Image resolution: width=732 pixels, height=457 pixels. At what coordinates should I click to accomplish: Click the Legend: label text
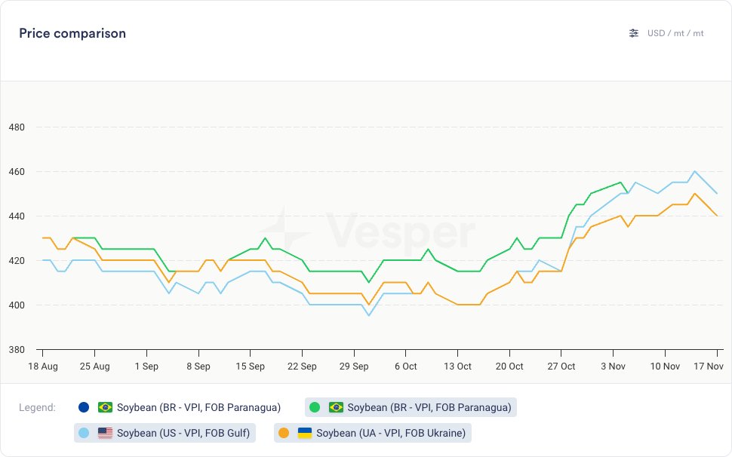(x=38, y=407)
